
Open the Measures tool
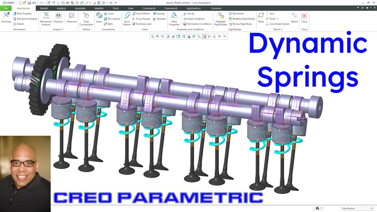[x=72, y=18]
